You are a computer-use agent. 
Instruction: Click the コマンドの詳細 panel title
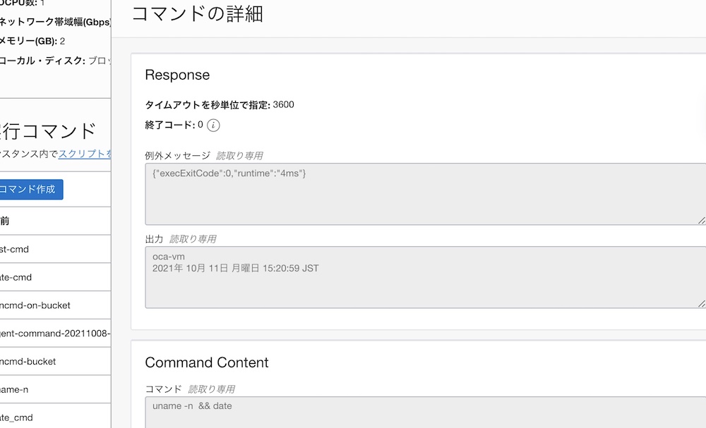click(198, 14)
